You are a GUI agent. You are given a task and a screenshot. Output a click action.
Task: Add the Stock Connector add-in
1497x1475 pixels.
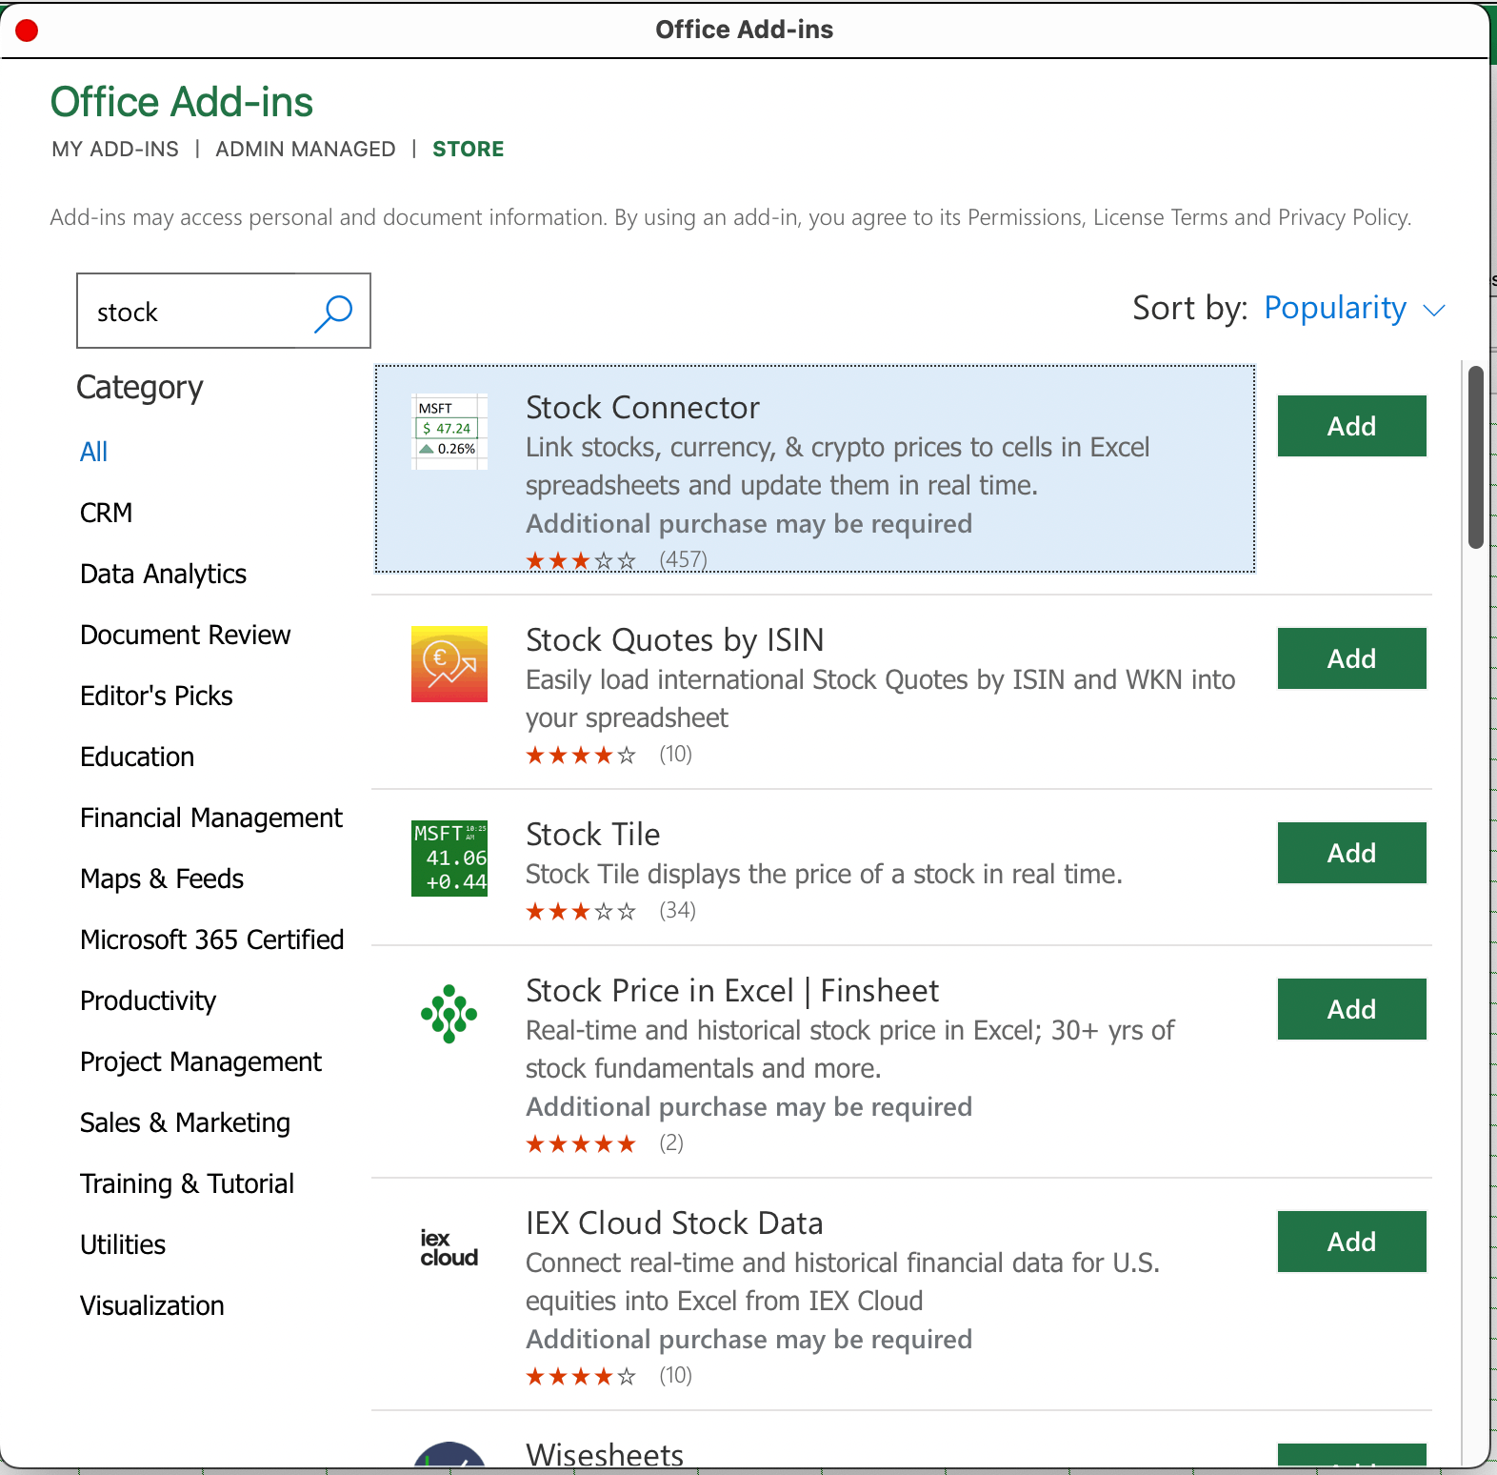1352,426
